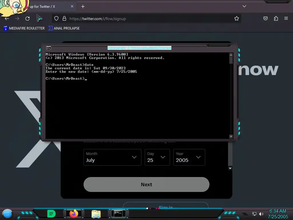
Task: Reload the Twitter signup page
Action: tap(27, 19)
